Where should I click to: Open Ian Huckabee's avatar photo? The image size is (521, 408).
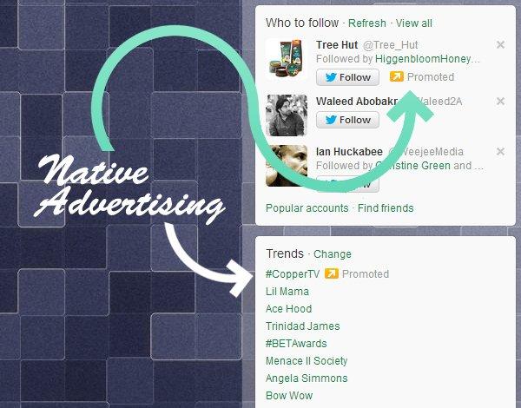[x=287, y=166]
